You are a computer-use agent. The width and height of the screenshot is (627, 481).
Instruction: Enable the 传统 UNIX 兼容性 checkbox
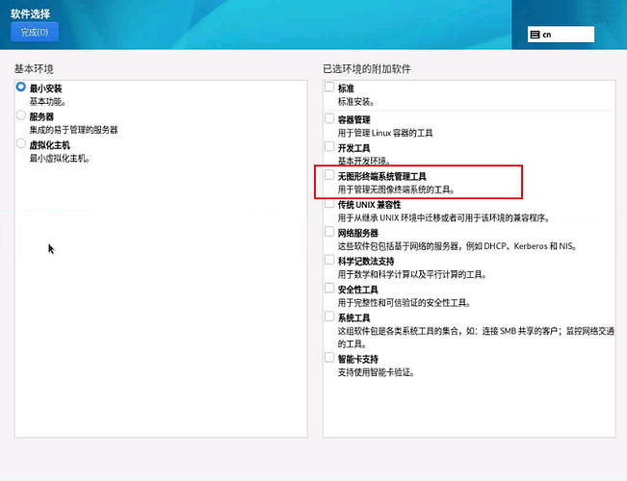[330, 204]
